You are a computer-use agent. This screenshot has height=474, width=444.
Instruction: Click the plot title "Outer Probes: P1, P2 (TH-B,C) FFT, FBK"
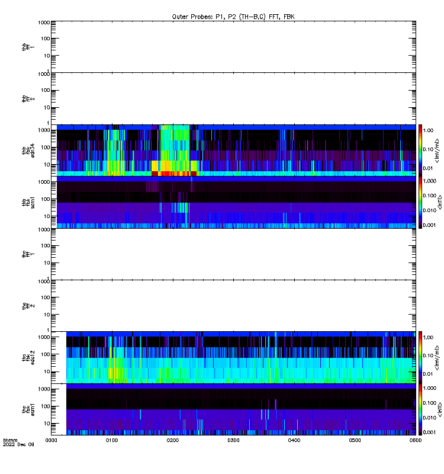pos(233,17)
